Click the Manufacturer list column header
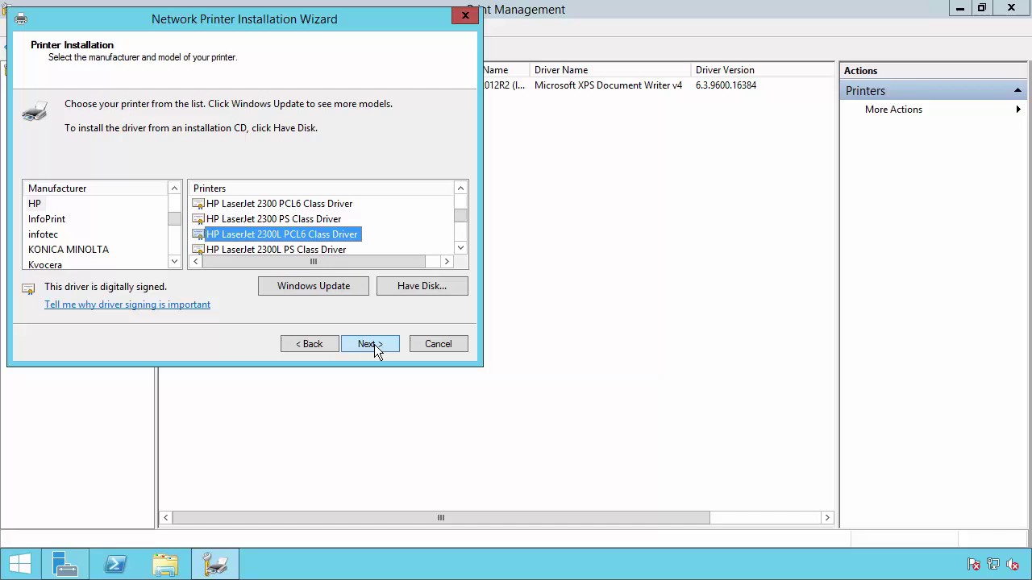1032x580 pixels. click(95, 188)
